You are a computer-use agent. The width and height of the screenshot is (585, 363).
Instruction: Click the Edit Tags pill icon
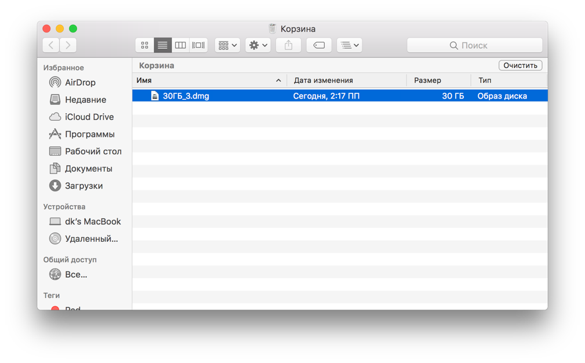(319, 45)
